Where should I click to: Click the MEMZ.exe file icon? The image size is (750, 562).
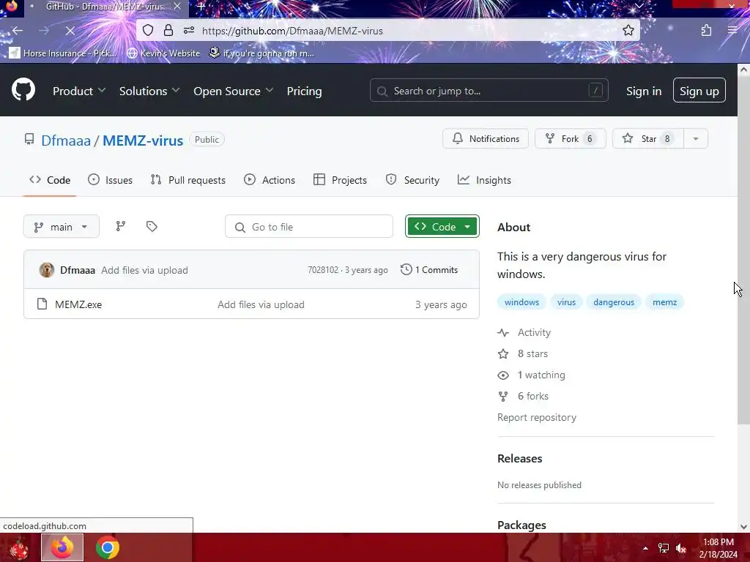[42, 304]
